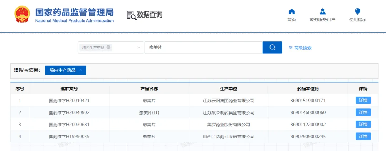Image resolution: width=386 pixels, height=151 pixels.
Task: Select approval number 国药准字H20040902
Action: pos(69,113)
